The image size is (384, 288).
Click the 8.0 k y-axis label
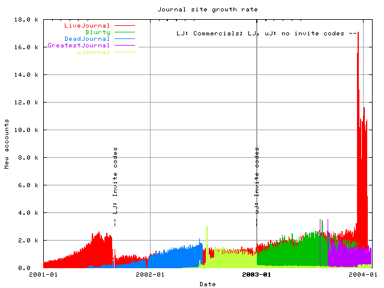28,157
